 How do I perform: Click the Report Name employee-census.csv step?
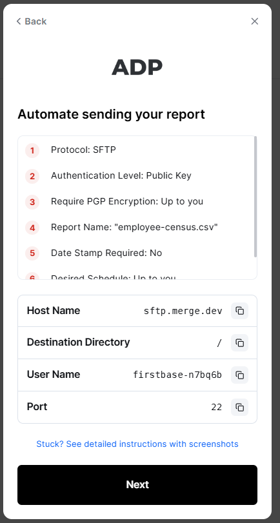(x=134, y=228)
